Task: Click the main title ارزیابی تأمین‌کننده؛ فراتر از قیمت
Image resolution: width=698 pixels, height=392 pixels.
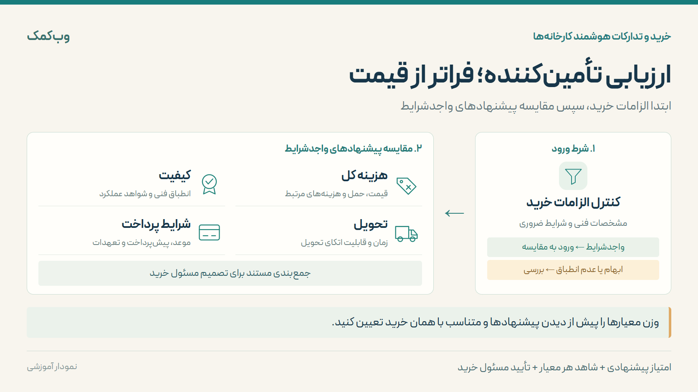Action: click(510, 75)
